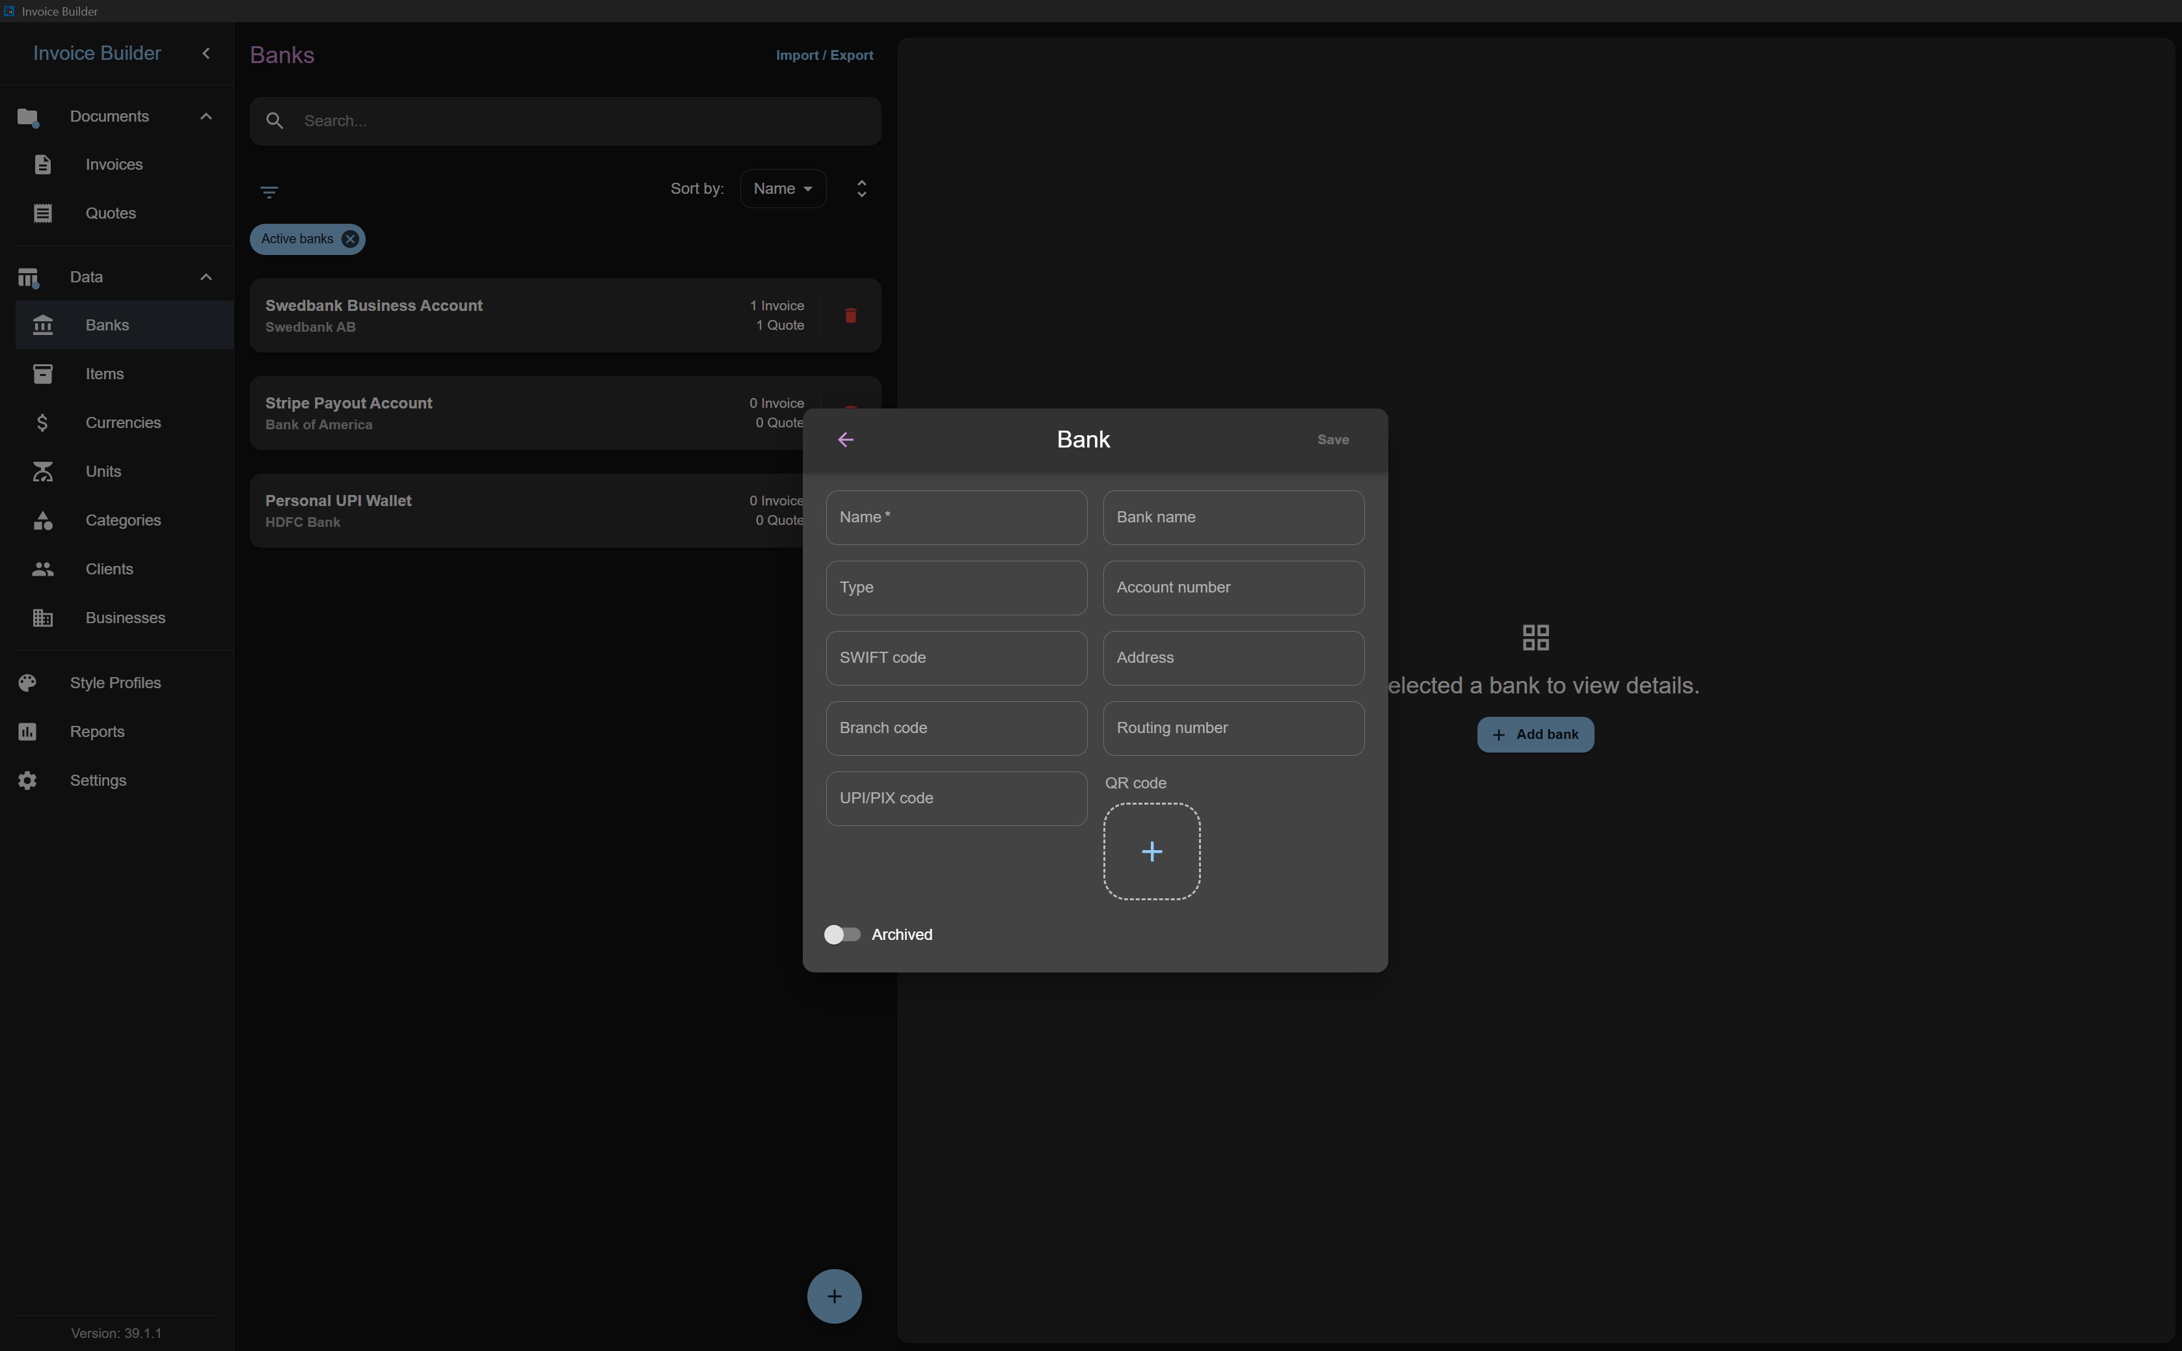Collapse the Documents group

coord(206,116)
